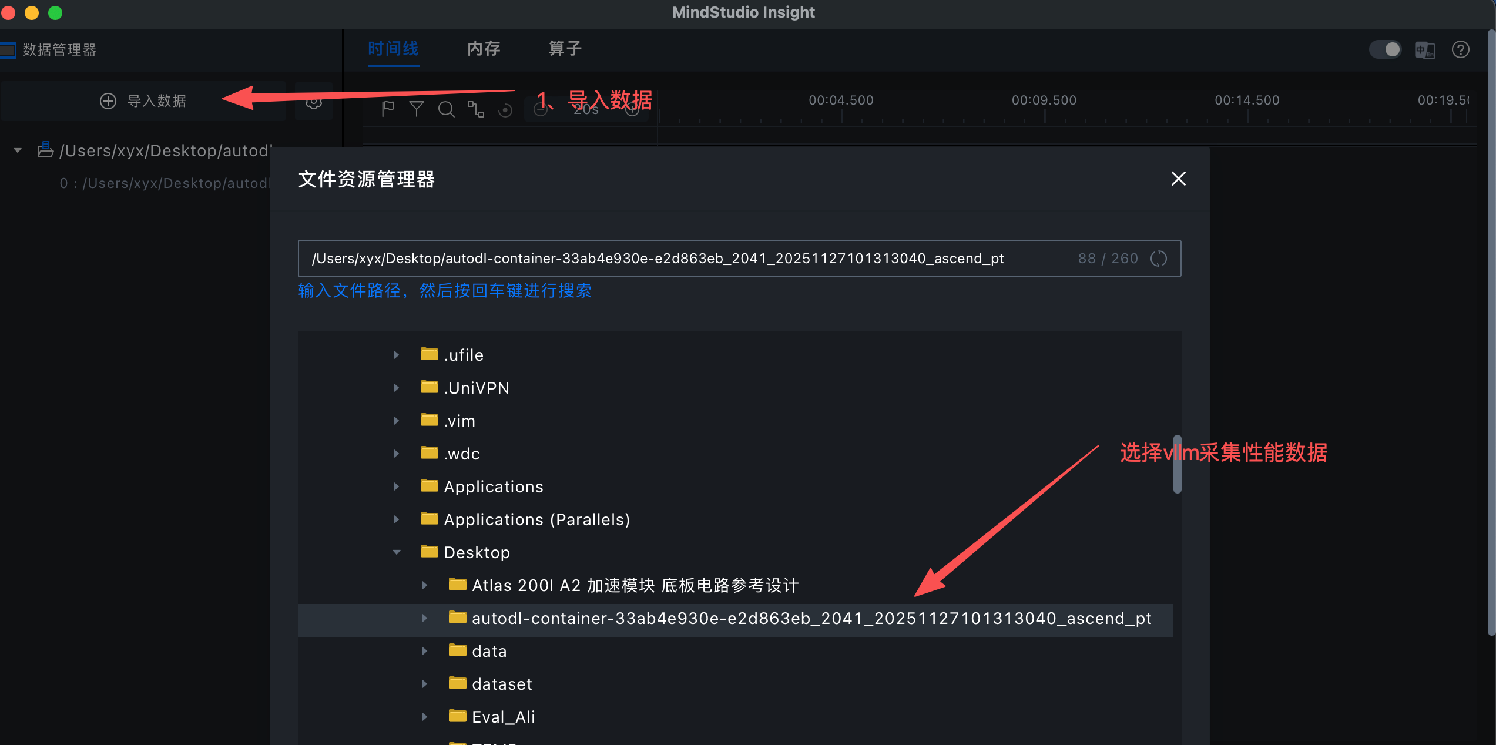Select the dataset folder
Image resolution: width=1496 pixels, height=745 pixels.
pos(502,684)
